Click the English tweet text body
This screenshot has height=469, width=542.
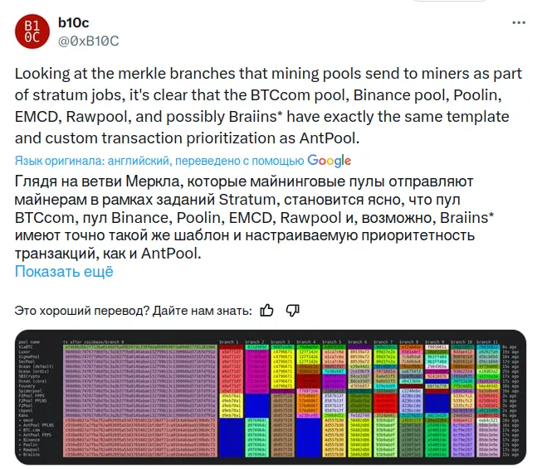click(x=268, y=106)
